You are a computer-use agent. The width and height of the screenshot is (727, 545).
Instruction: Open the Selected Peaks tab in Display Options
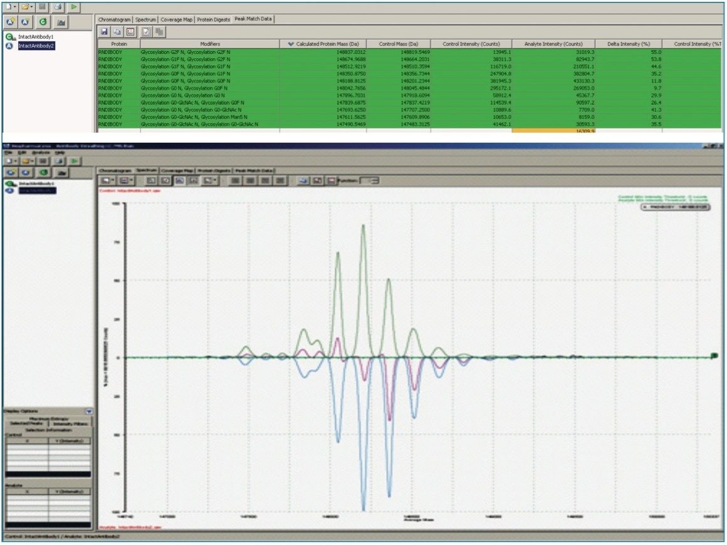(x=26, y=423)
